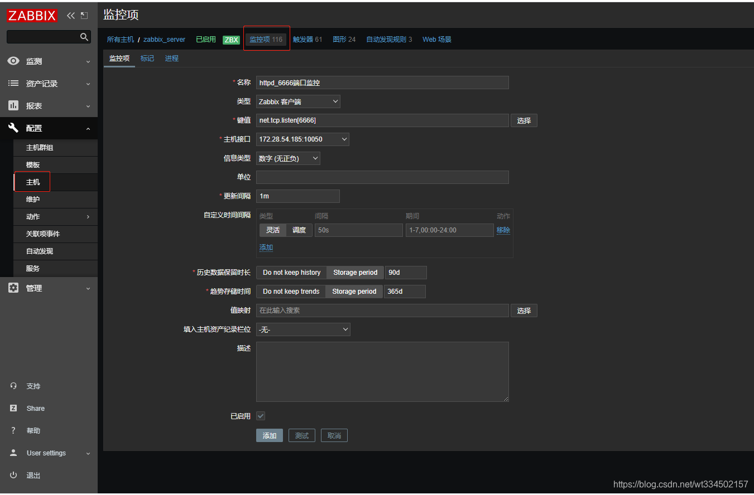Click 移除 link in custom intervals

pos(503,230)
